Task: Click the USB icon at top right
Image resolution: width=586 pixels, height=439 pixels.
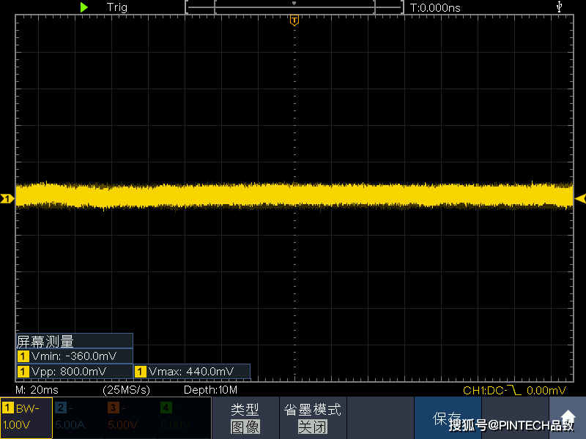Action: point(559,7)
